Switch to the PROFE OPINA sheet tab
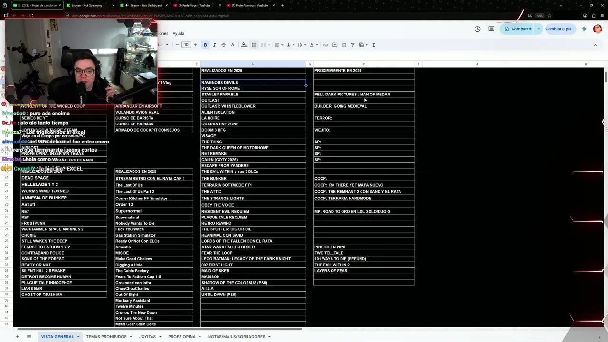Screen dimensions: 608x342 click(x=182, y=337)
